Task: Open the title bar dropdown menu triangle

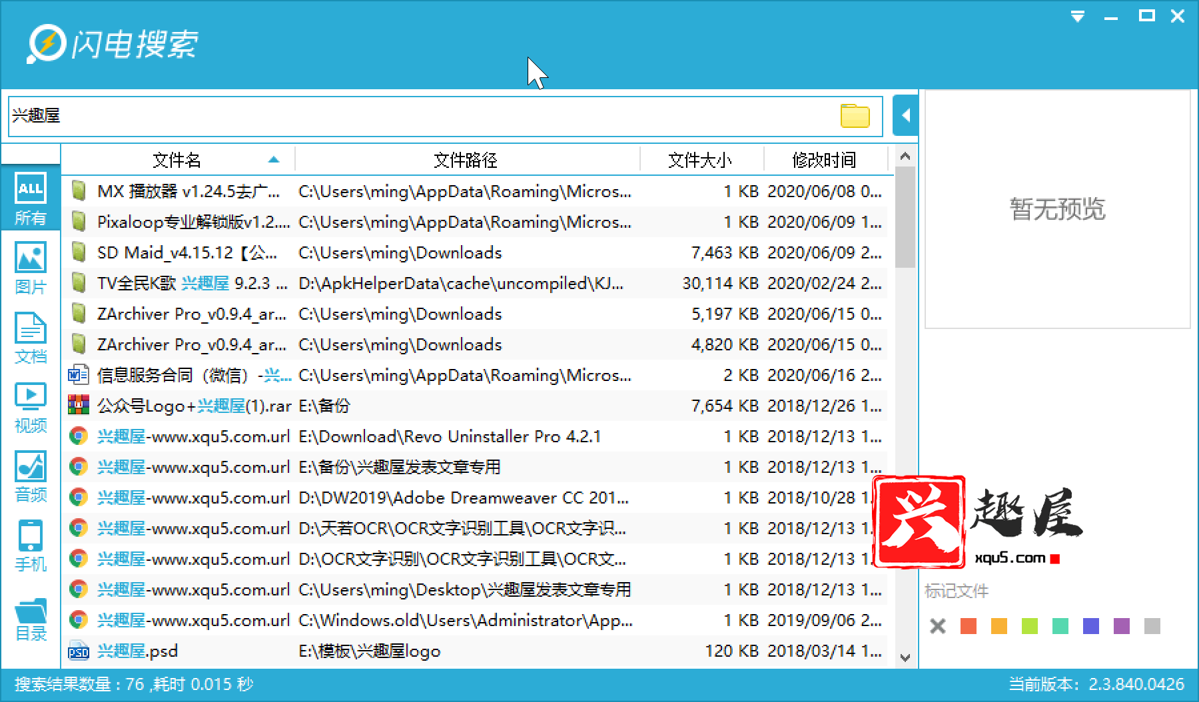Action: tap(1077, 16)
